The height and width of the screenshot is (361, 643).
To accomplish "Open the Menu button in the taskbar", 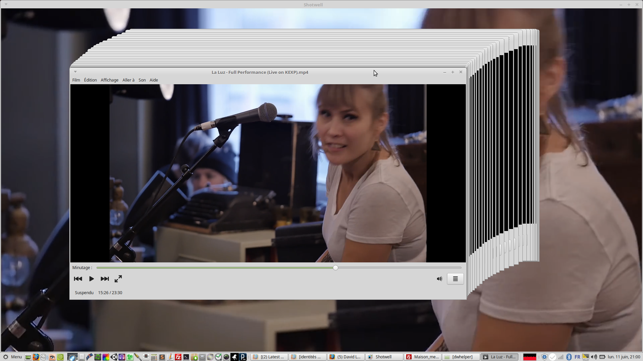I will (x=12, y=357).
